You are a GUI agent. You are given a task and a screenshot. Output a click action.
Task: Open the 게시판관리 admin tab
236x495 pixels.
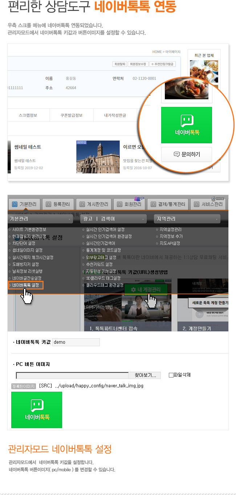tap(94, 204)
